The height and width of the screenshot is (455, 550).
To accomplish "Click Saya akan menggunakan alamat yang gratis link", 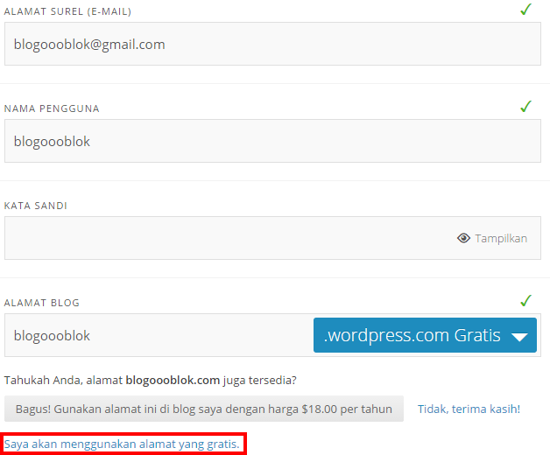I will (x=122, y=444).
